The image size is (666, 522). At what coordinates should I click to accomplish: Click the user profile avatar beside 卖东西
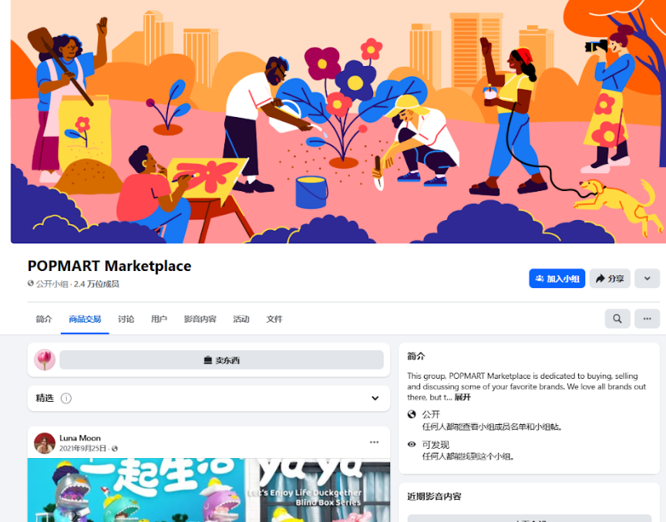45,360
